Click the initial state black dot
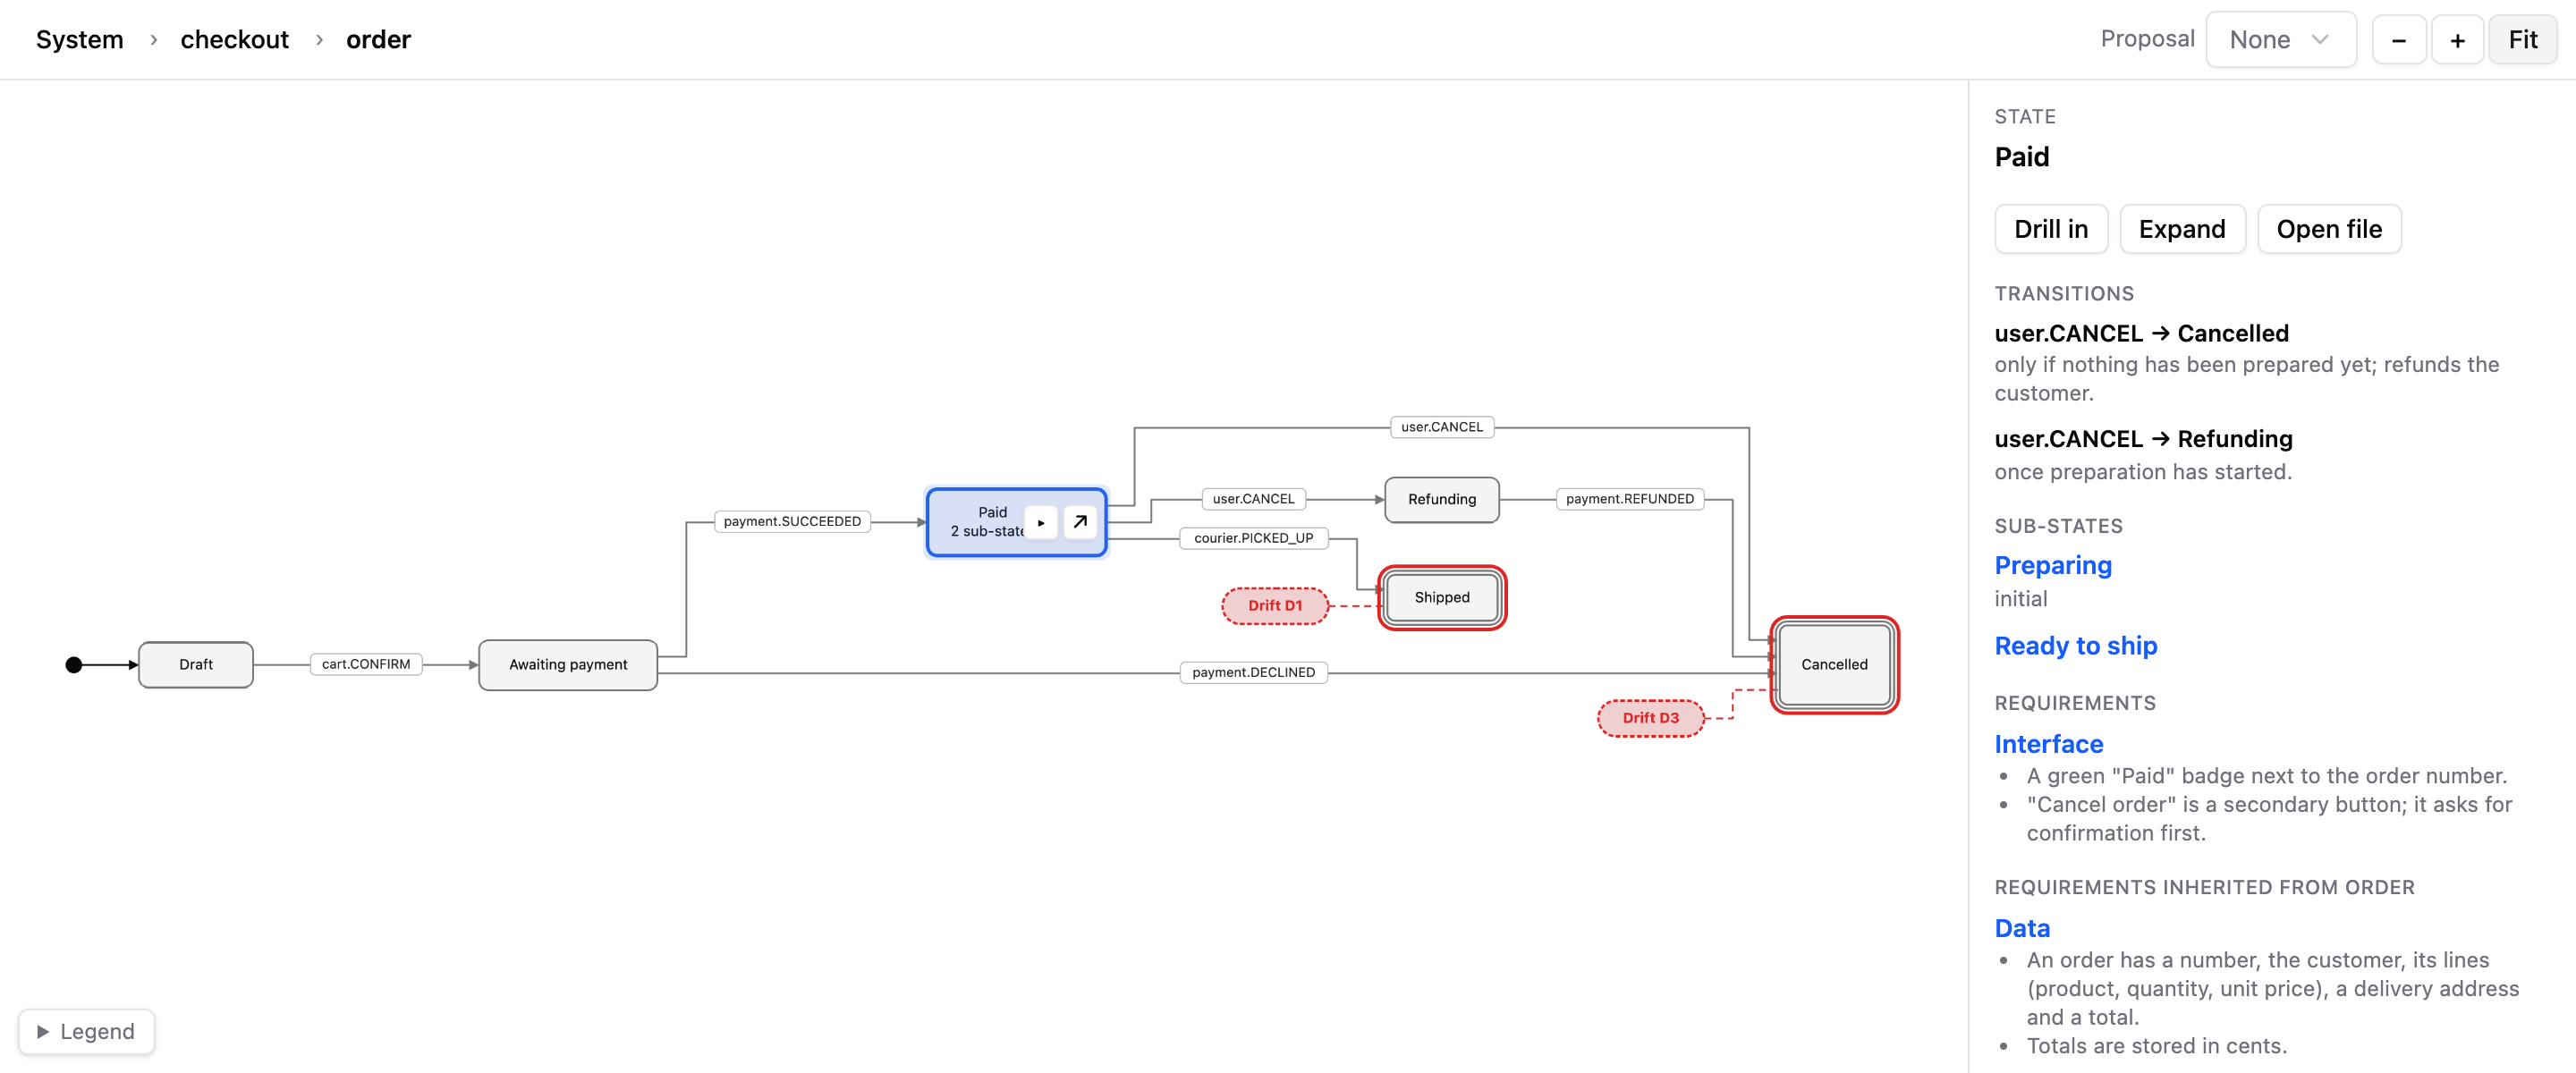The image size is (2576, 1073). point(74,665)
